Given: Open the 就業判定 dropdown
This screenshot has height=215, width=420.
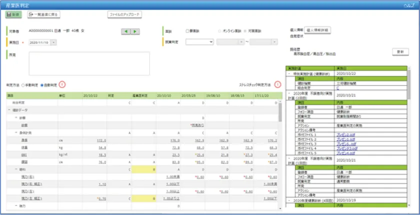Looking at the screenshot, I should tap(202, 42).
